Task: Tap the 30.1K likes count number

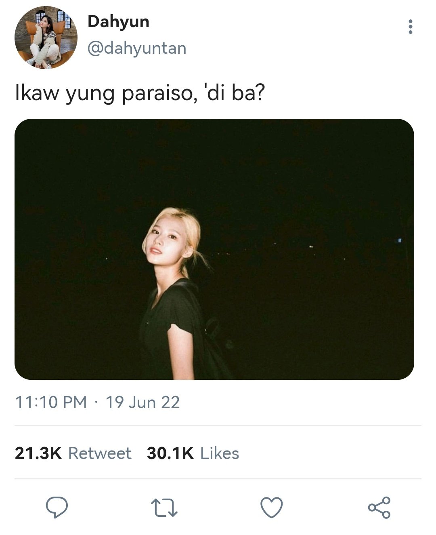Action: pyautogui.click(x=170, y=453)
